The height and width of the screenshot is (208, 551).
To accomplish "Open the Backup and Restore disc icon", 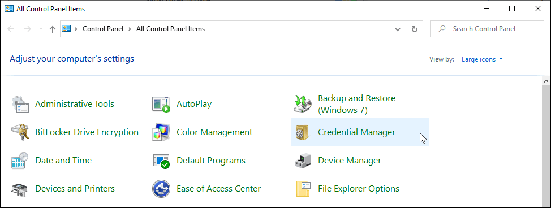I will click(303, 105).
